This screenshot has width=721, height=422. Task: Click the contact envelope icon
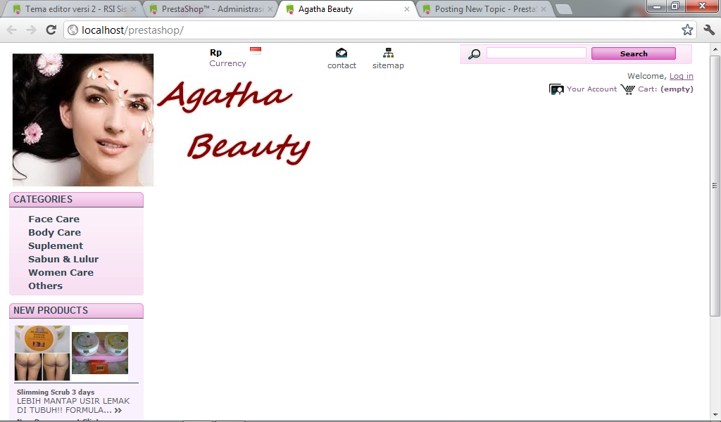pos(341,53)
